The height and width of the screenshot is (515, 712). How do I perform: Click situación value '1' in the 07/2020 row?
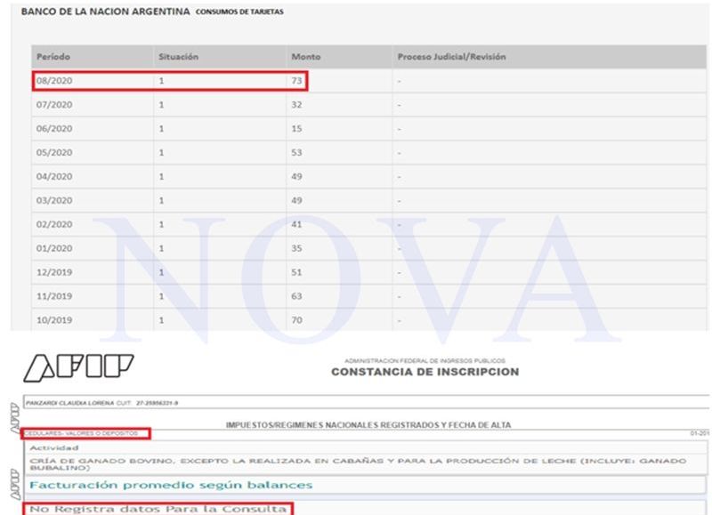(161, 105)
